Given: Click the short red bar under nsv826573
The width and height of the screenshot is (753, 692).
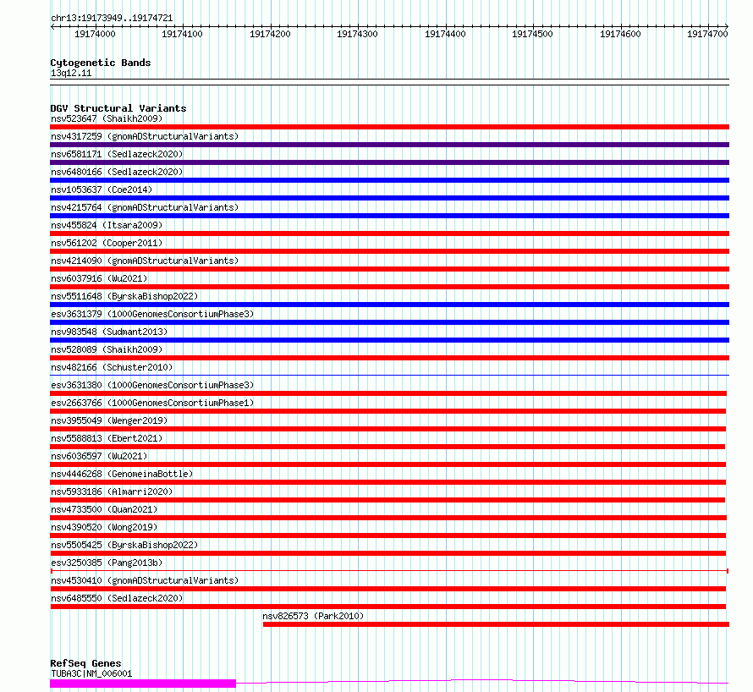Looking at the screenshot, I should pos(496,624).
